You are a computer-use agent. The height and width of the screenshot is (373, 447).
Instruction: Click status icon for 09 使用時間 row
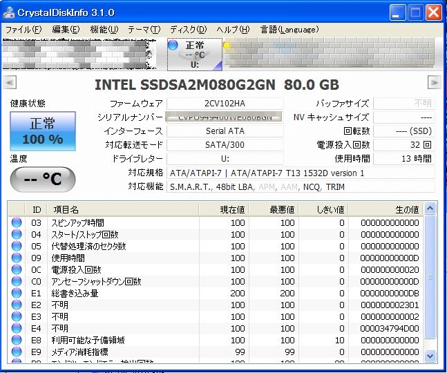click(17, 258)
